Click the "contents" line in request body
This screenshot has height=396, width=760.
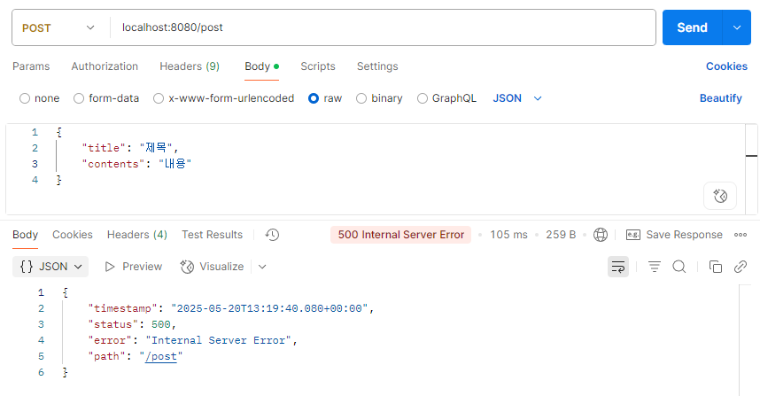point(136,164)
